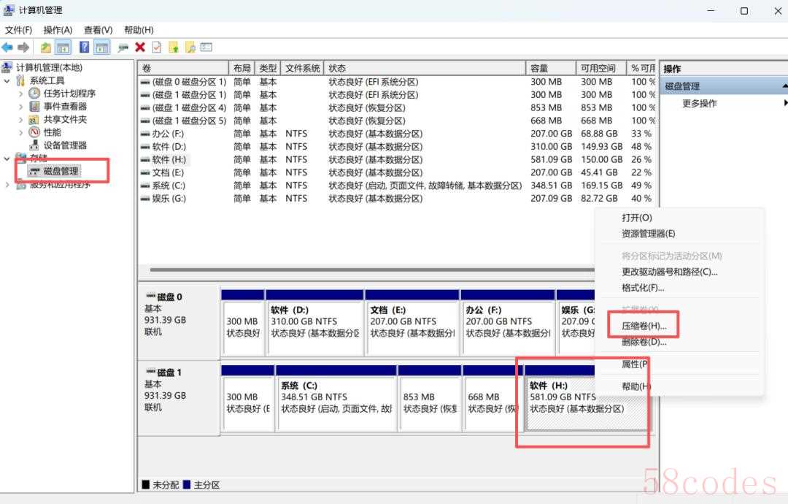The image size is (788, 504).
Task: Click the blue question mark help icon
Action: coord(85,47)
